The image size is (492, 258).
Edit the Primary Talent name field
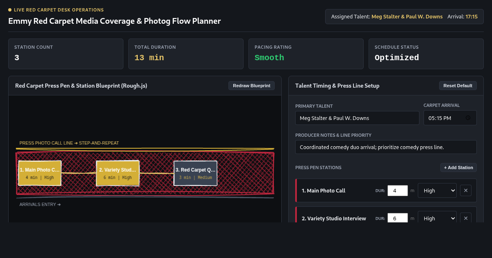click(x=357, y=118)
